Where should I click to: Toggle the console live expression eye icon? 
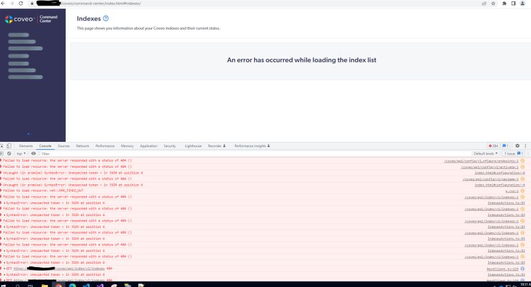tap(34, 154)
